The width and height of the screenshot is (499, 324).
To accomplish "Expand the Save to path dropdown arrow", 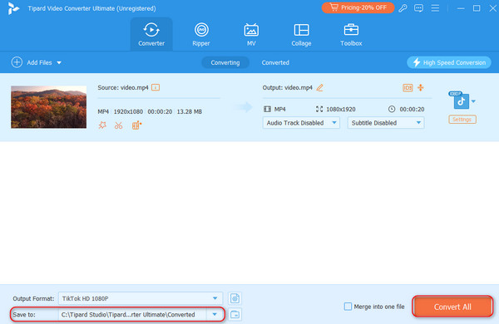I will (x=215, y=315).
